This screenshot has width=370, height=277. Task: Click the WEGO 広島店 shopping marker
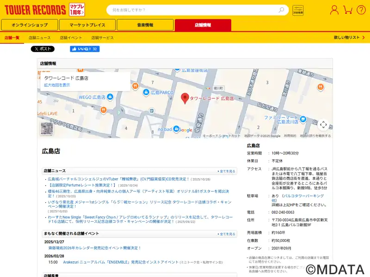(110, 96)
